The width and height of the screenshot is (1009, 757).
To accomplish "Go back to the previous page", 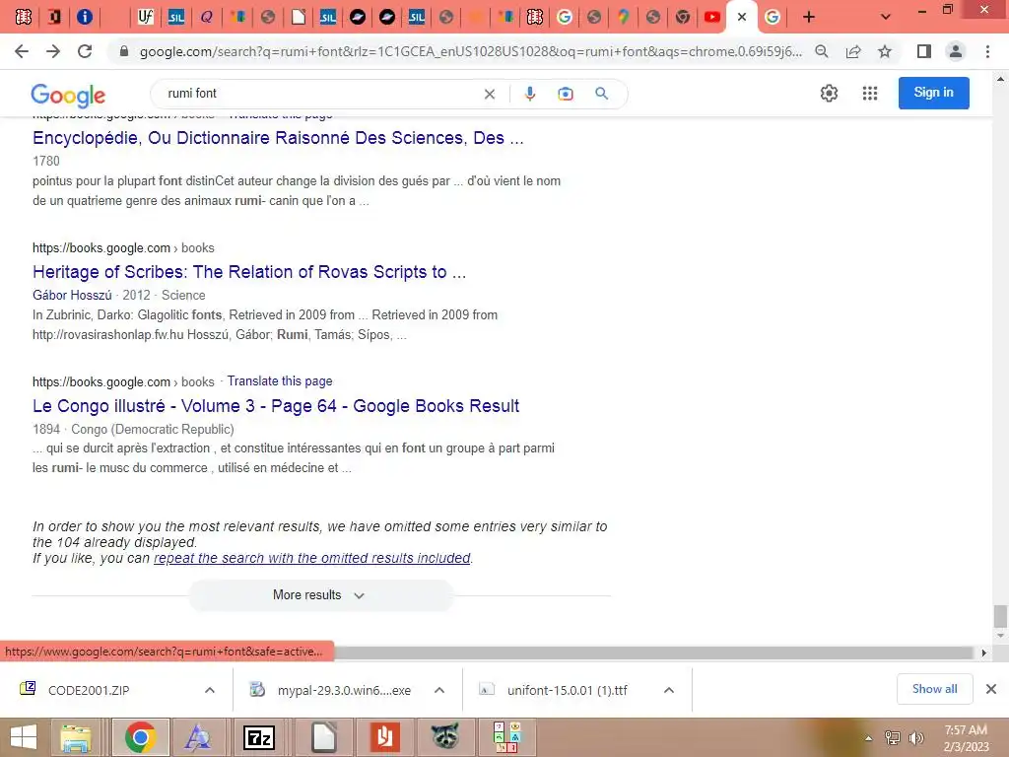I will click(22, 51).
